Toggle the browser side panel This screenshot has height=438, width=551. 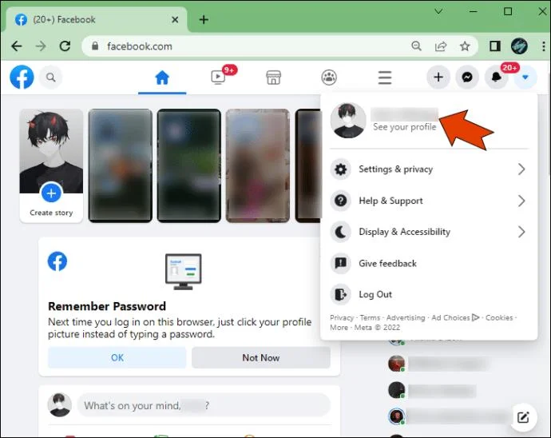point(495,46)
